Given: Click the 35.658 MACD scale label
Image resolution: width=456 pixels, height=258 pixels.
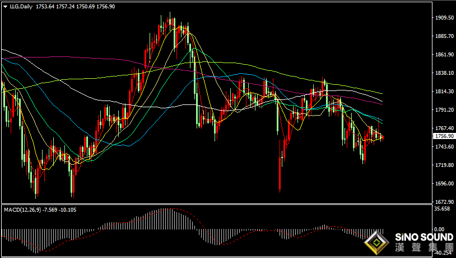Looking at the screenshot, I should pyautogui.click(x=443, y=209).
